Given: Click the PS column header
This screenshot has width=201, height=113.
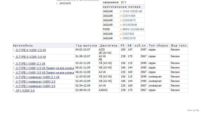Looking at the screenshot, I should [123, 45].
